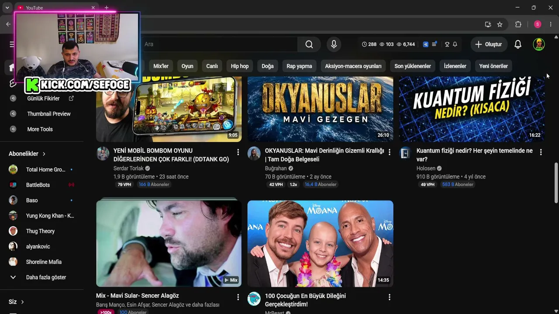Open Buğrahan channel avatar

(254, 154)
